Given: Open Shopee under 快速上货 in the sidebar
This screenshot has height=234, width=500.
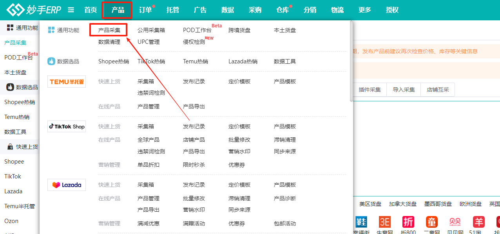Looking at the screenshot, I should point(14,162).
